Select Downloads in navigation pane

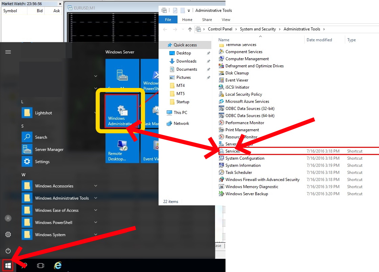186,61
